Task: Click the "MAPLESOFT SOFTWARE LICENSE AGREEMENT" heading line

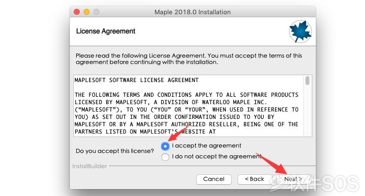Action: coord(136,80)
